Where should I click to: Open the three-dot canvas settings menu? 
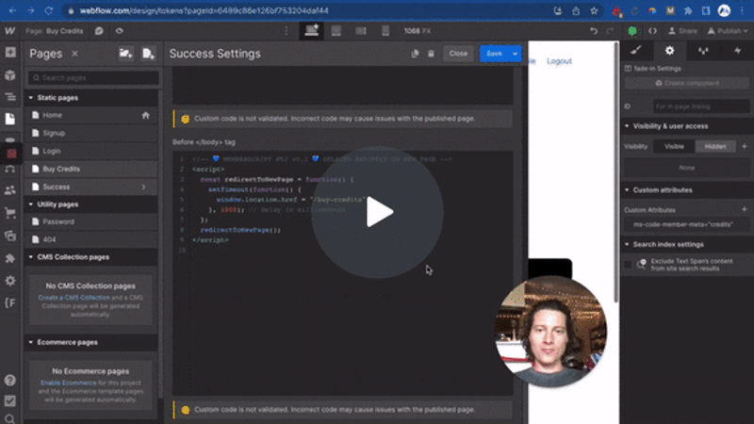click(287, 31)
